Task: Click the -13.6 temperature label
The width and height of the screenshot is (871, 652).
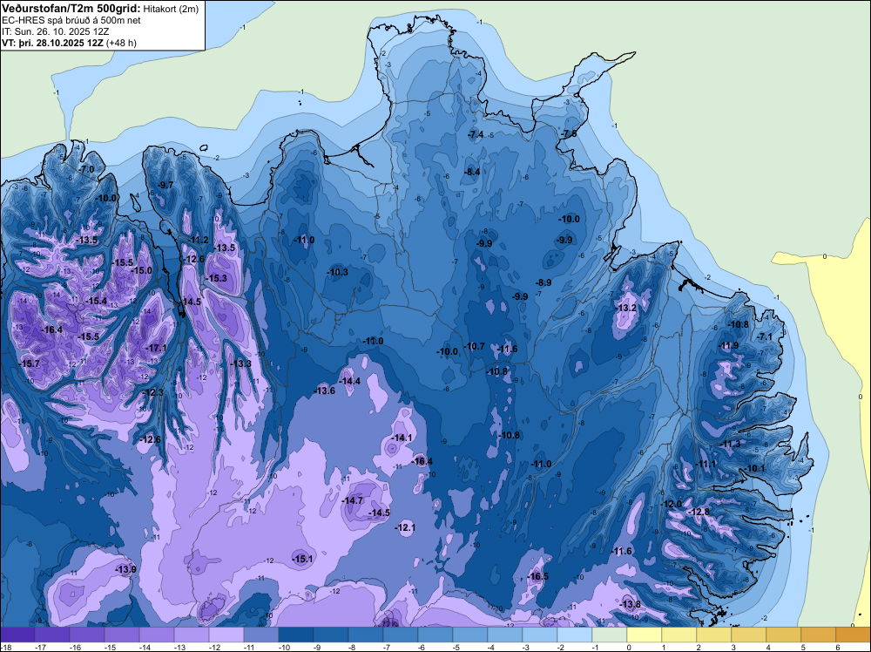Action: pyautogui.click(x=325, y=391)
